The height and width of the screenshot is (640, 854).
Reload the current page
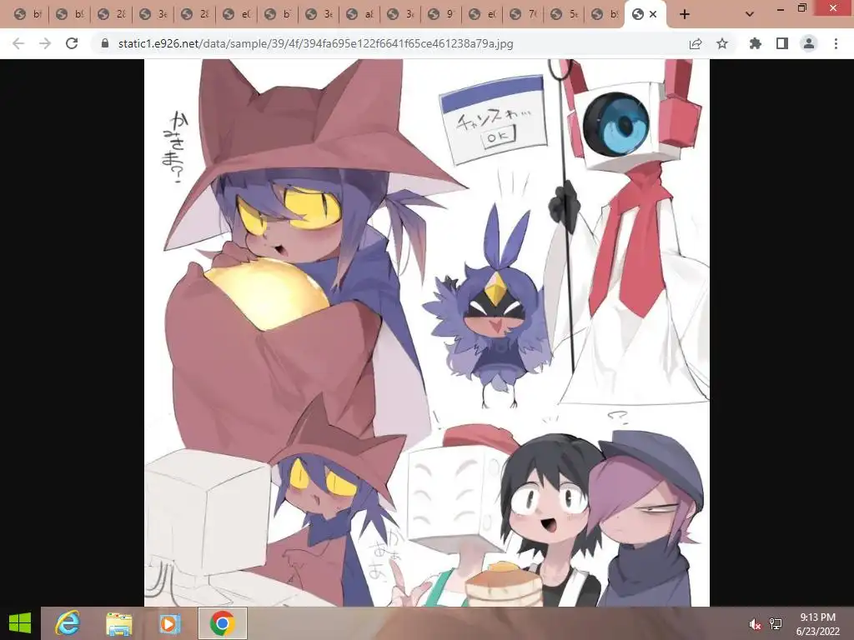(72, 43)
